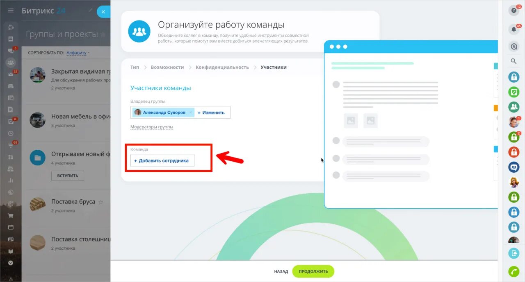Star the Группы и проекты page title
This screenshot has width=525, height=282.
(x=103, y=34)
